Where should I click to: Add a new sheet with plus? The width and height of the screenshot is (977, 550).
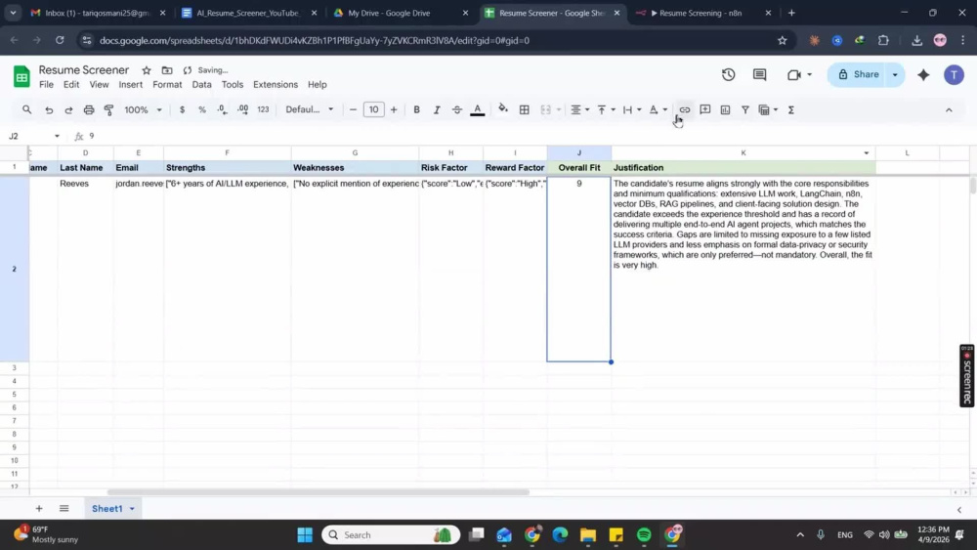(39, 508)
